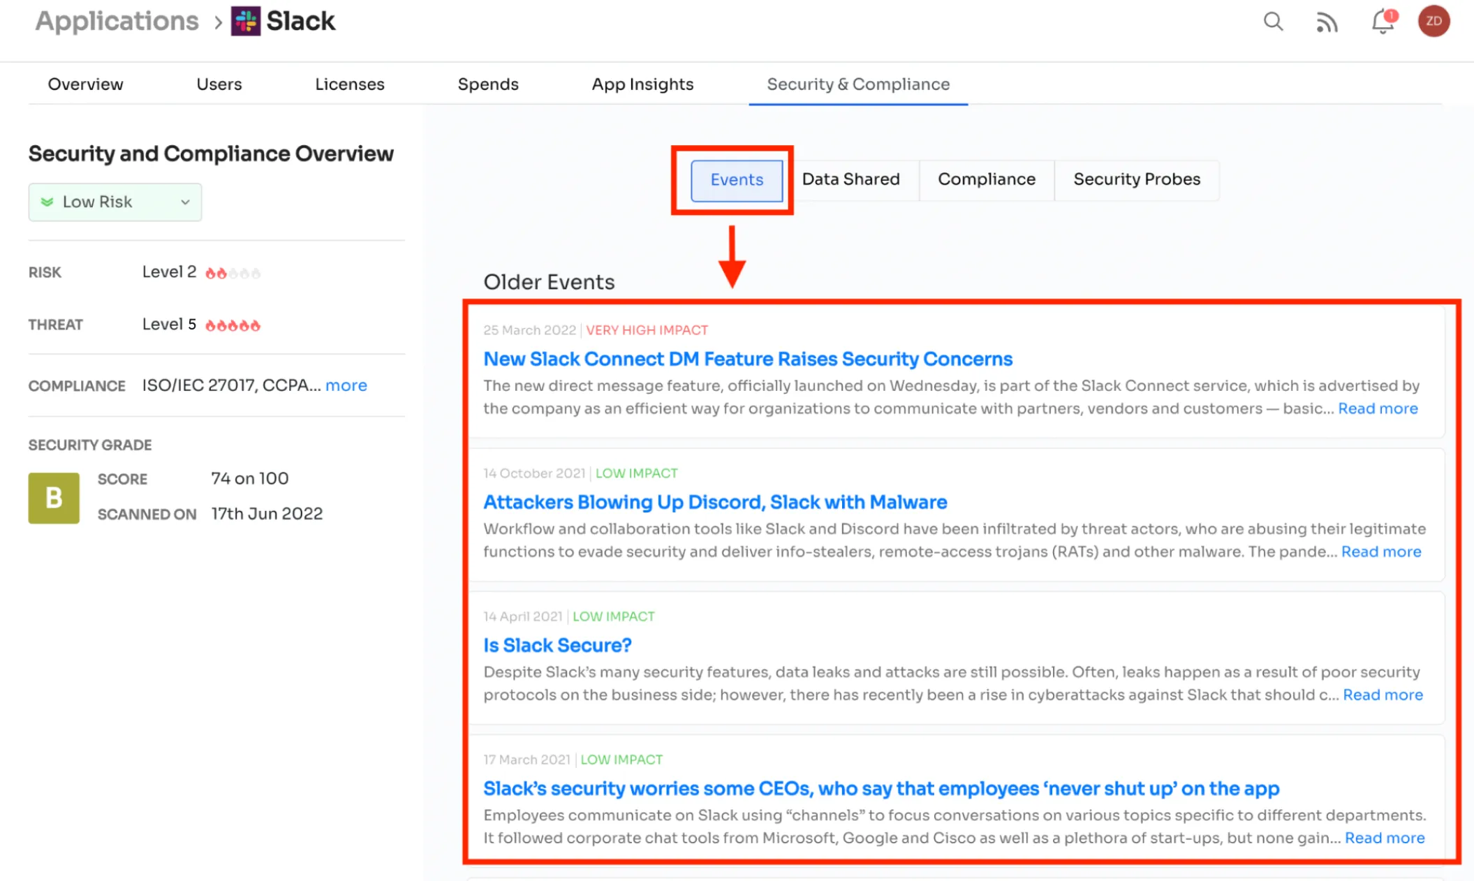Open the Security Probes sub-tab
This screenshot has height=881, width=1474.
click(x=1137, y=179)
